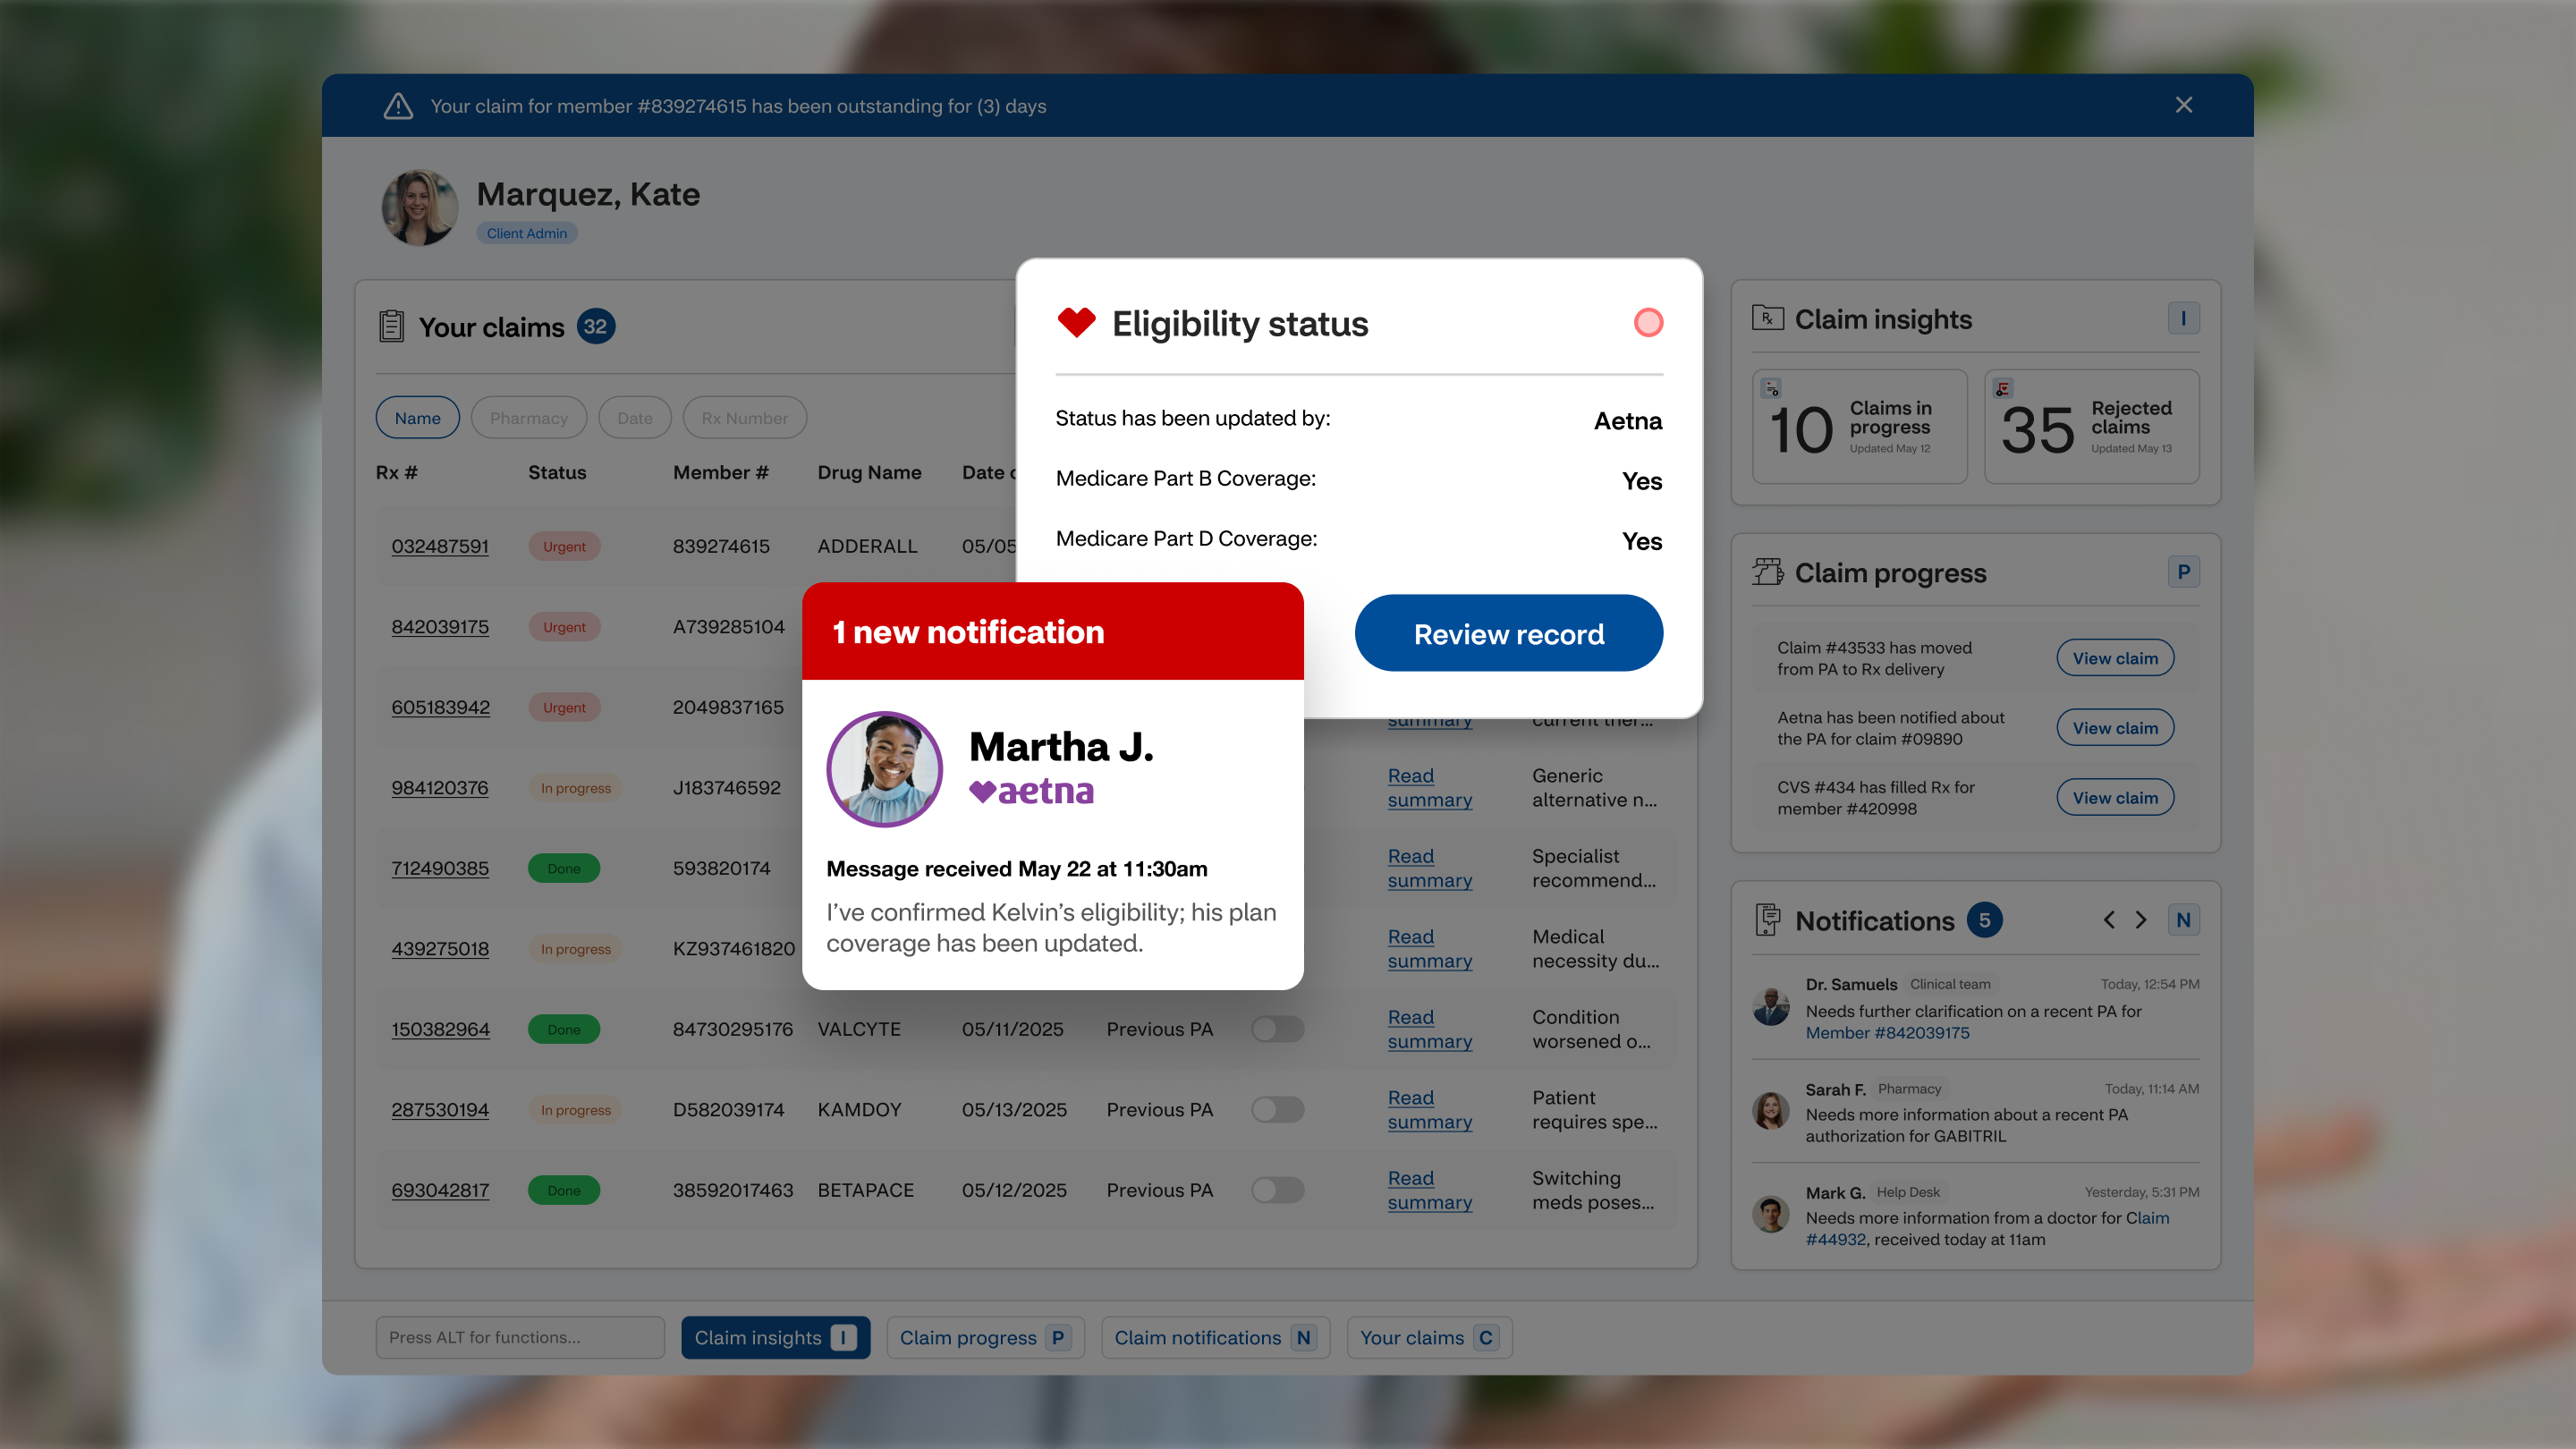Click Martha J. avatar in the notification
The width and height of the screenshot is (2576, 1449).
point(884,769)
